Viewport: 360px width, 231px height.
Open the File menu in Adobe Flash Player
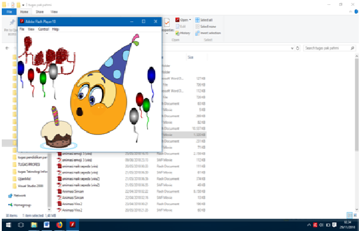coord(22,29)
